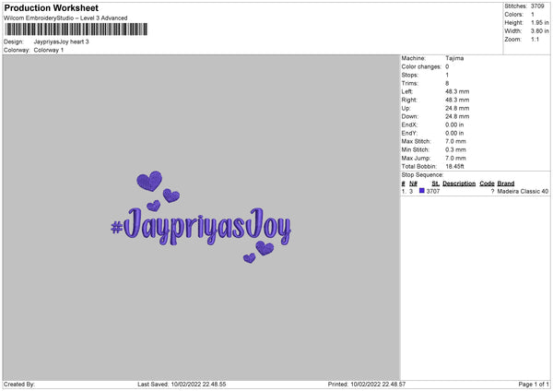Screen dimensions: 553x391
Task: Click the Max Stitch 7.0 mm value
Action: point(455,141)
